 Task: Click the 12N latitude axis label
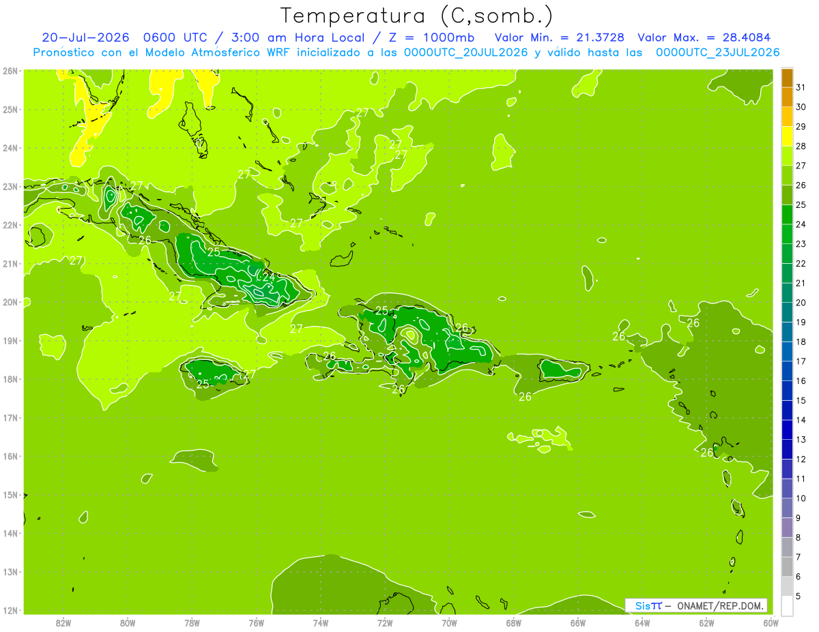pyautogui.click(x=10, y=610)
